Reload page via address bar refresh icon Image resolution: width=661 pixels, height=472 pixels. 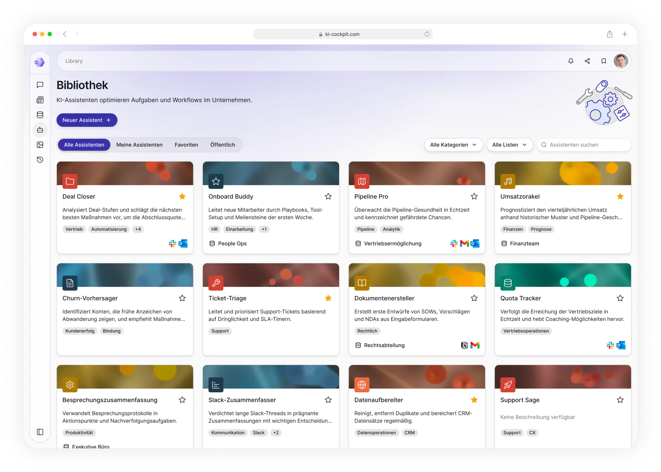(427, 34)
